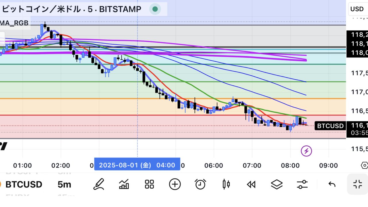The width and height of the screenshot is (368, 207).
Task: Open the indicators panel icon
Action: (124, 184)
